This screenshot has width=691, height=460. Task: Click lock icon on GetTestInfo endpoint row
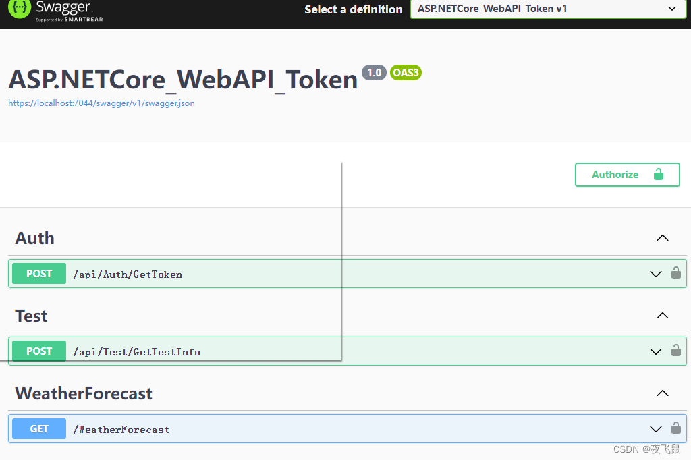point(675,351)
